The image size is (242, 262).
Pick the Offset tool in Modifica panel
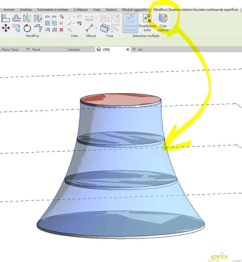(x=16, y=17)
